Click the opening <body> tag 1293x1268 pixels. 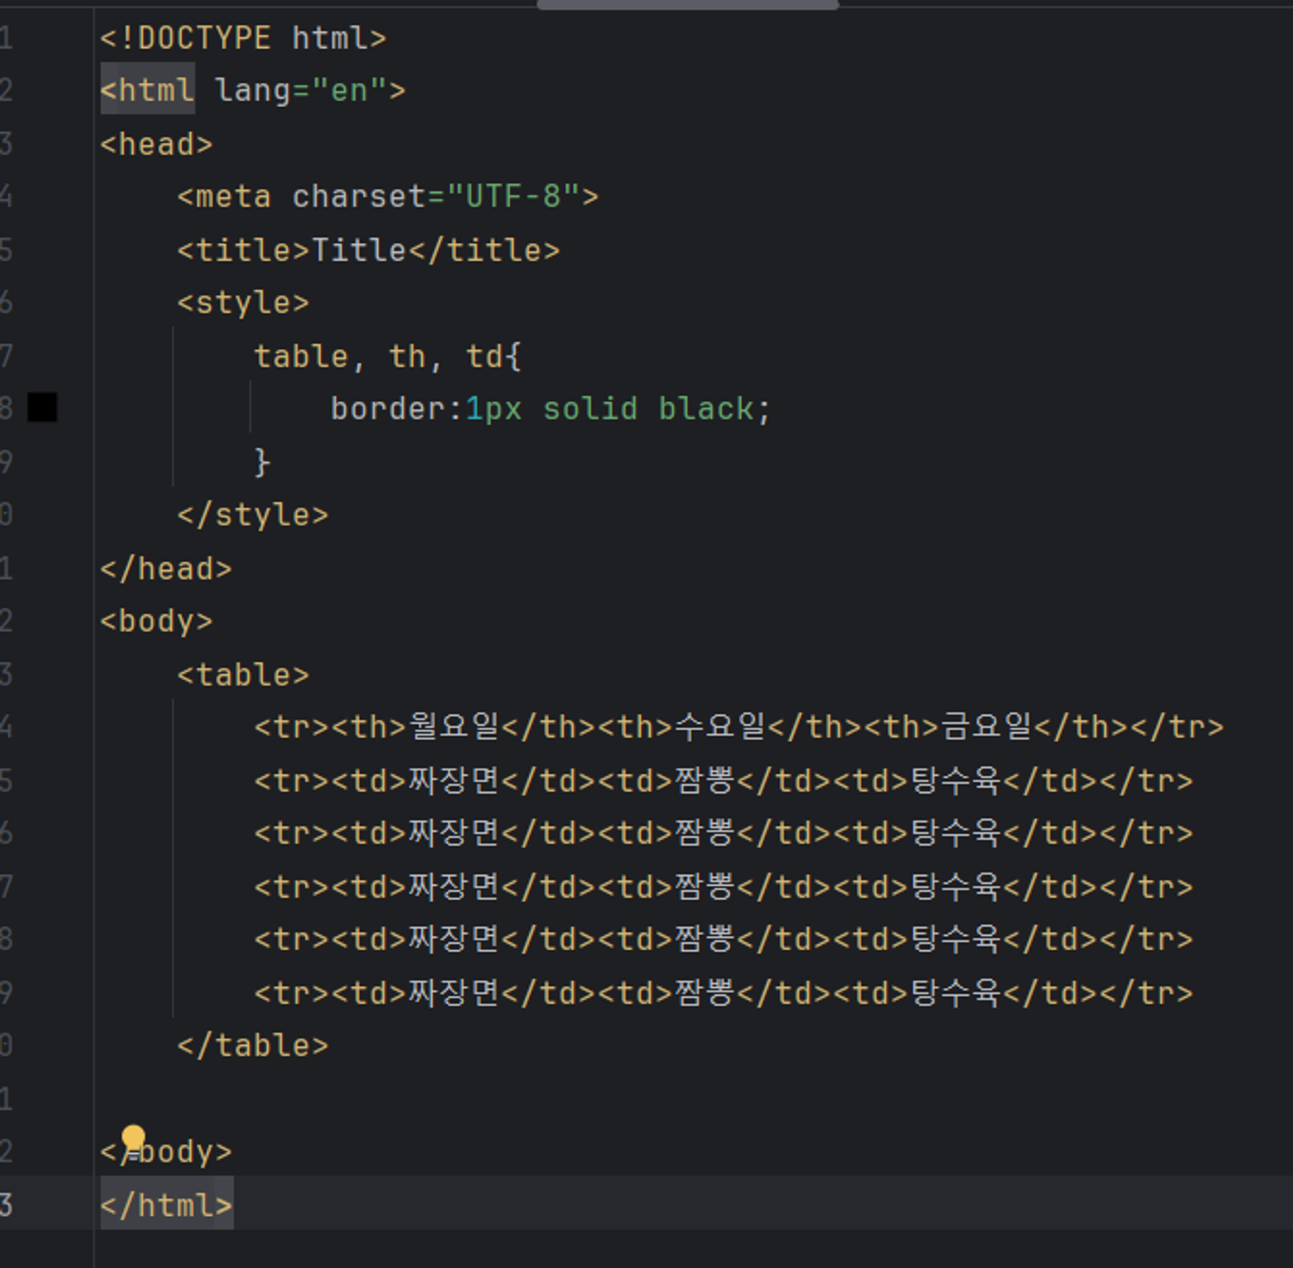tap(156, 621)
